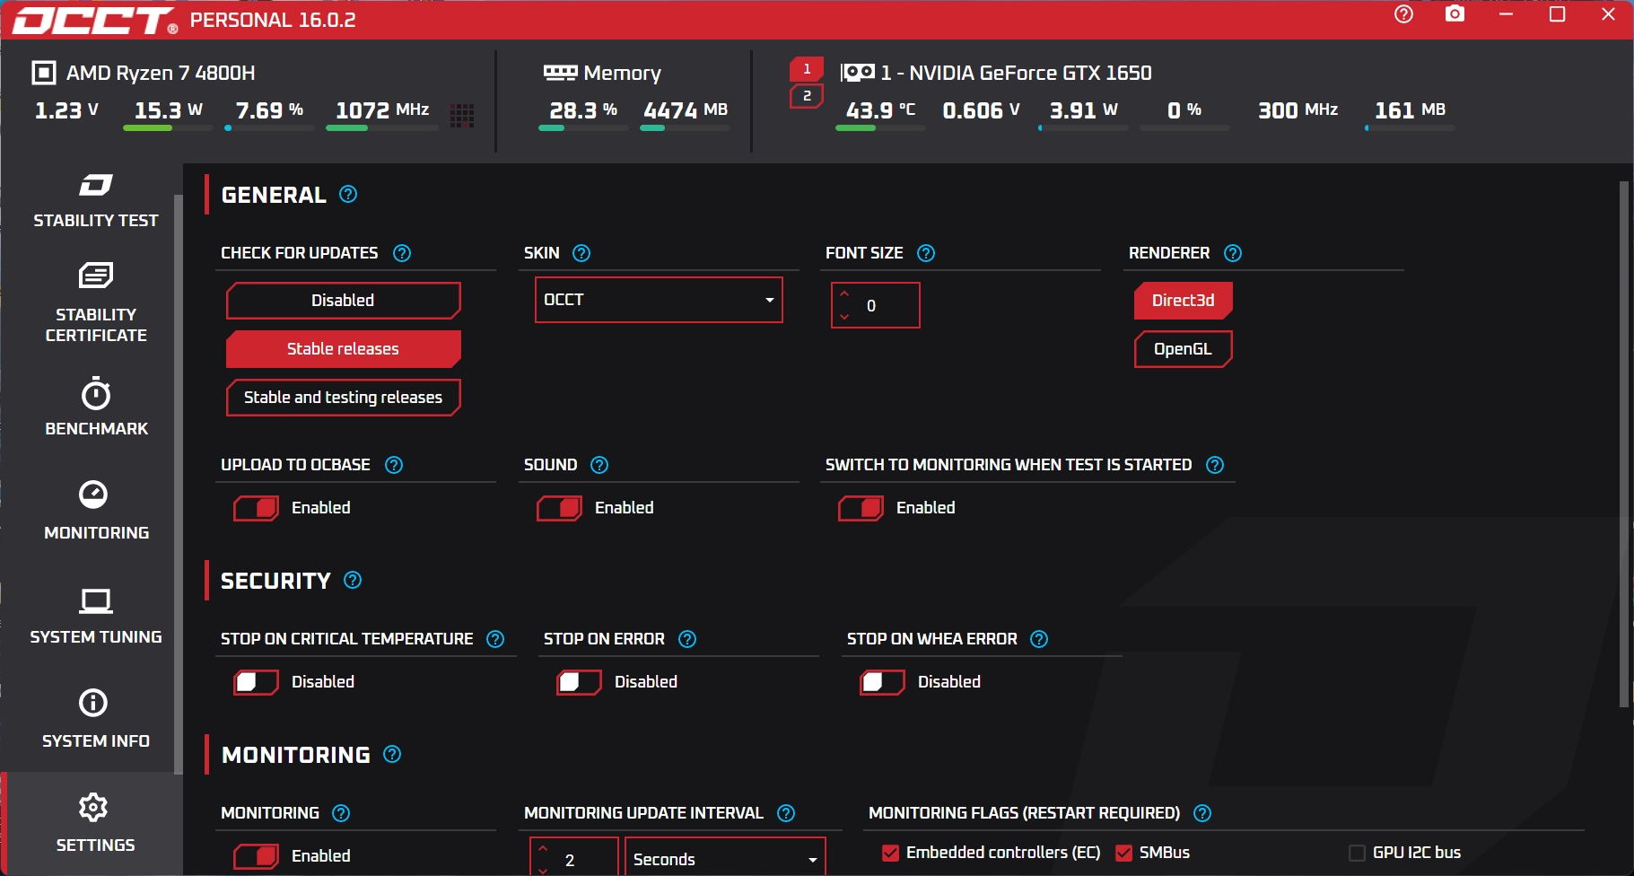Show help for Stop On WHEA Error
The width and height of the screenshot is (1634, 876).
point(1039,639)
